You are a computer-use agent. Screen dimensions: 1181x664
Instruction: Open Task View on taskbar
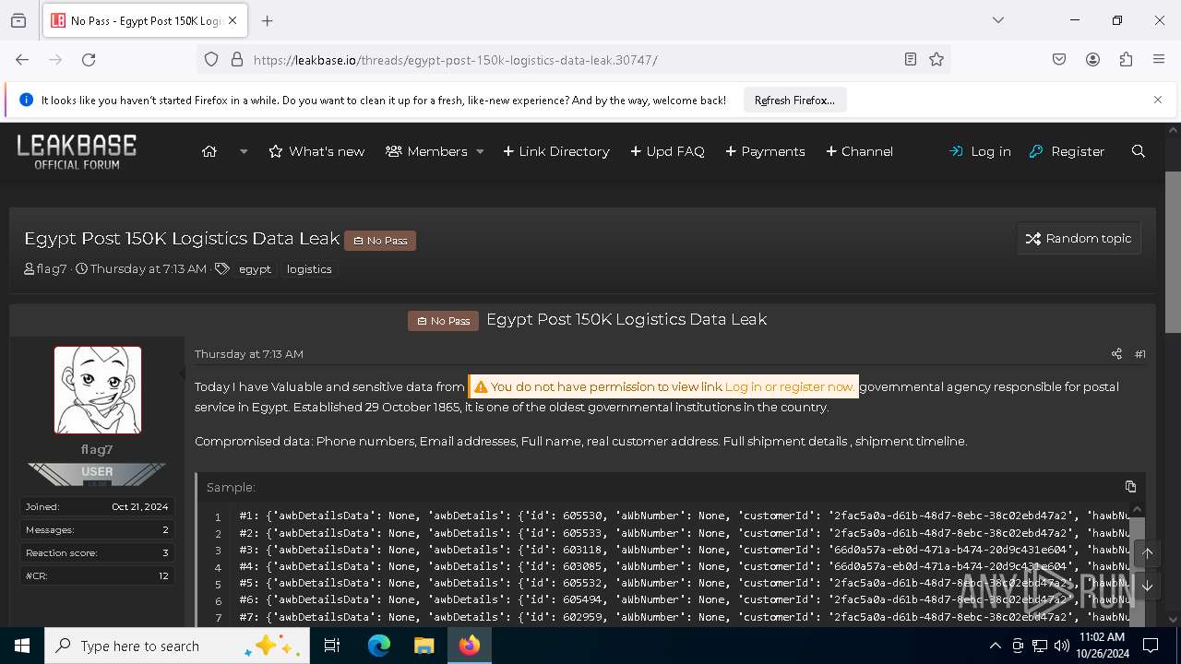(332, 646)
